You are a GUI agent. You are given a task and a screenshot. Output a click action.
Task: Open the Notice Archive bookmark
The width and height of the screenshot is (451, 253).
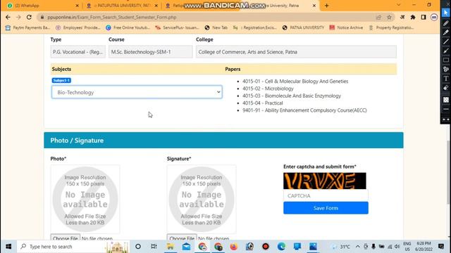346,27
